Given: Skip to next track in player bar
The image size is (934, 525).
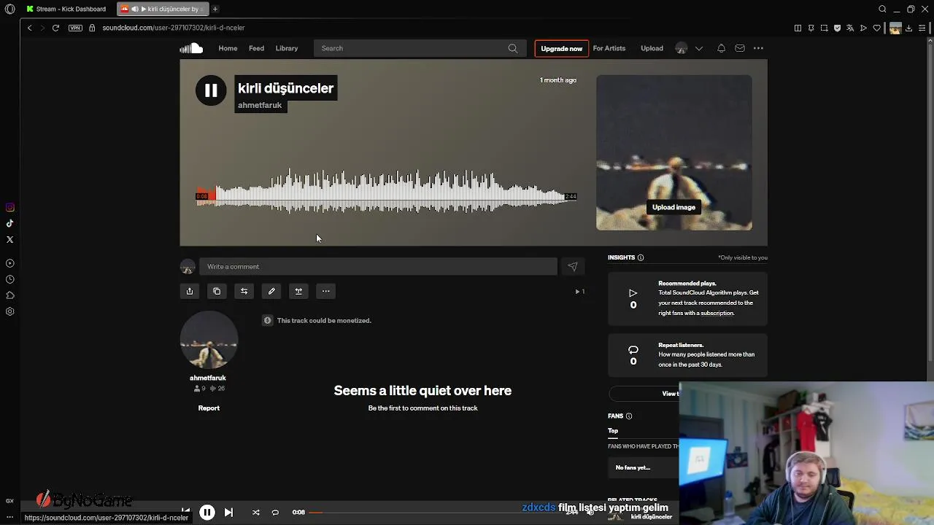Looking at the screenshot, I should point(228,513).
